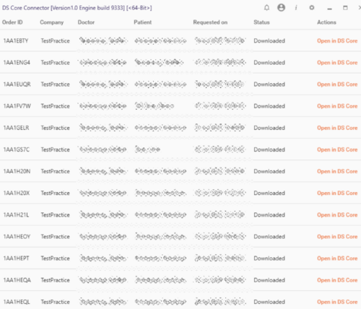
Task: Click TestPractice in row 1AA1HEPT
Action: (x=55, y=258)
